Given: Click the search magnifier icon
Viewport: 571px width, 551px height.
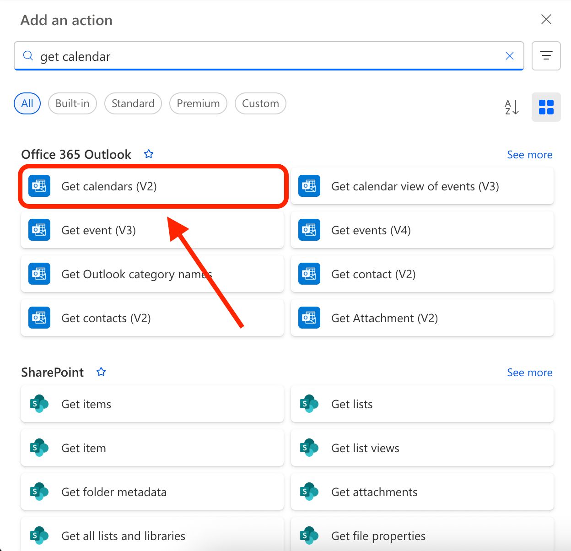Looking at the screenshot, I should (x=28, y=56).
